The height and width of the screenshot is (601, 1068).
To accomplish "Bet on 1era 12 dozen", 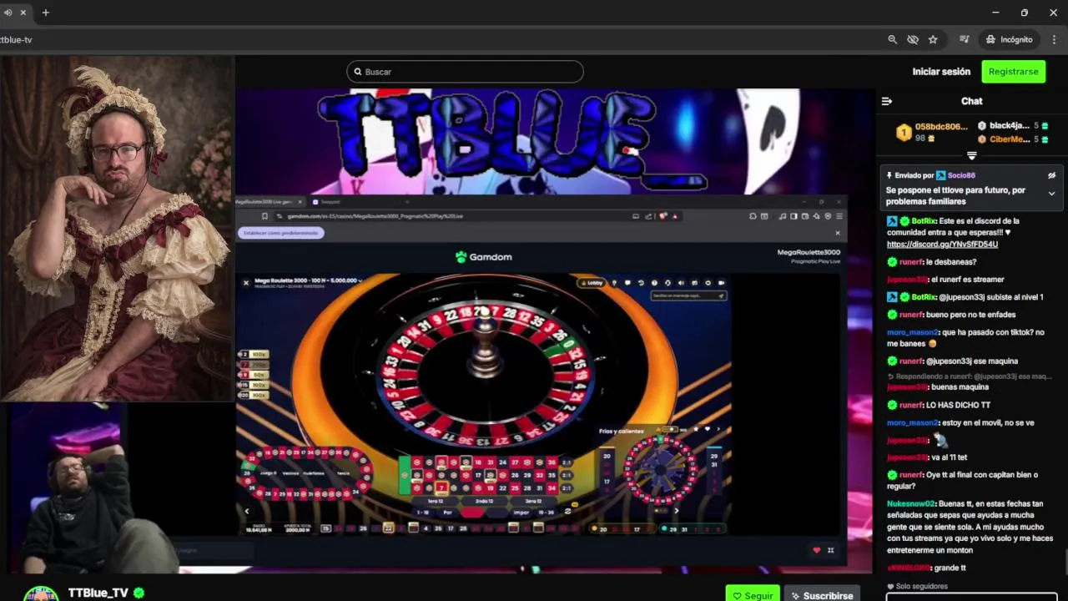I will (x=435, y=501).
